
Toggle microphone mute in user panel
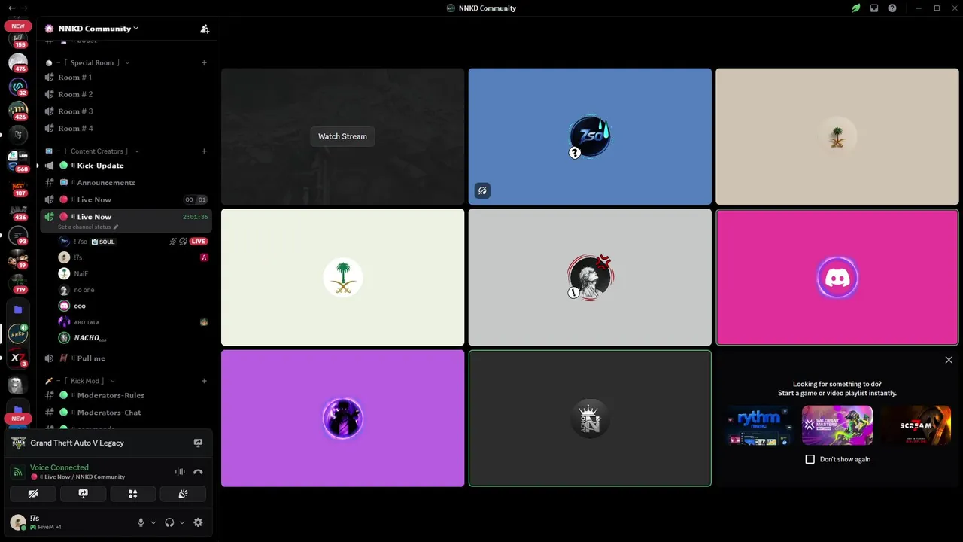pos(140,522)
